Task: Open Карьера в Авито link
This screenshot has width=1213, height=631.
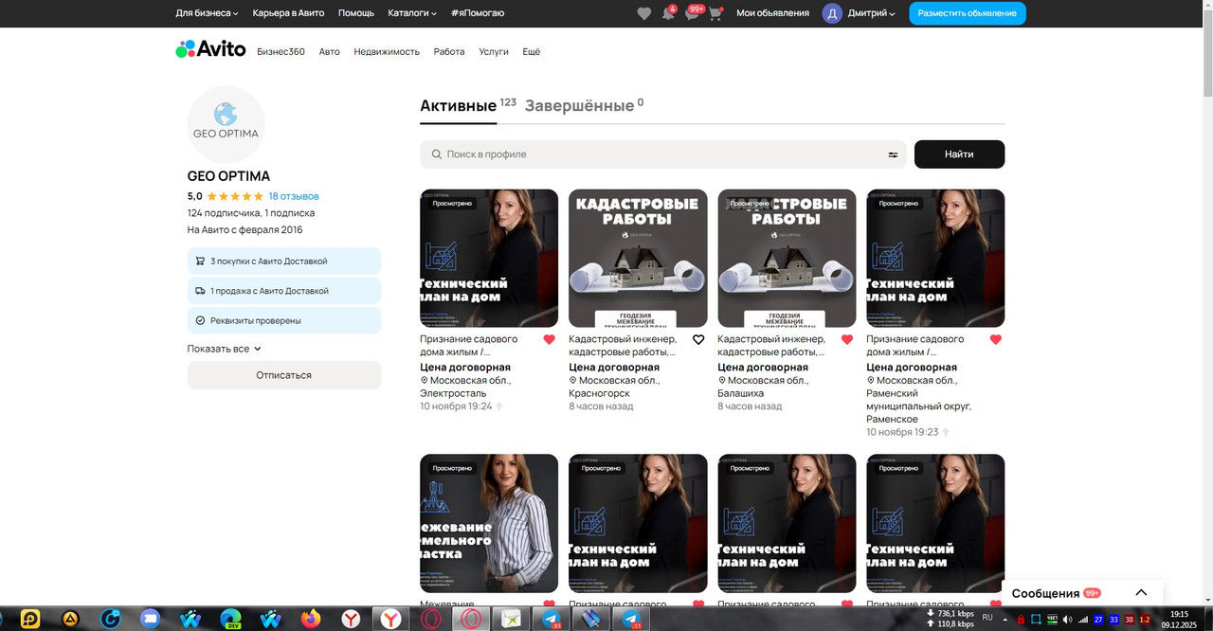Action: 288,13
